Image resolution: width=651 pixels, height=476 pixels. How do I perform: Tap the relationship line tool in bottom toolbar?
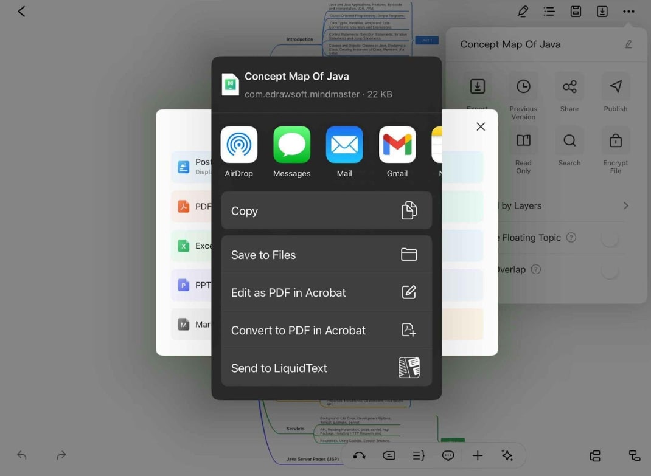[x=359, y=456]
